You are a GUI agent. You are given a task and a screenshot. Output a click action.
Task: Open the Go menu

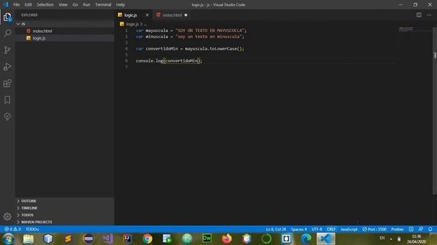(x=75, y=5)
